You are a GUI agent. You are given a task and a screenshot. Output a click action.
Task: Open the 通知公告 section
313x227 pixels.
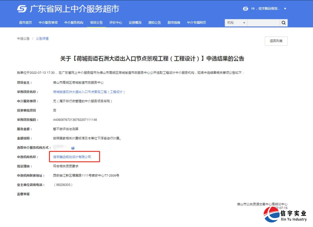click(x=154, y=23)
